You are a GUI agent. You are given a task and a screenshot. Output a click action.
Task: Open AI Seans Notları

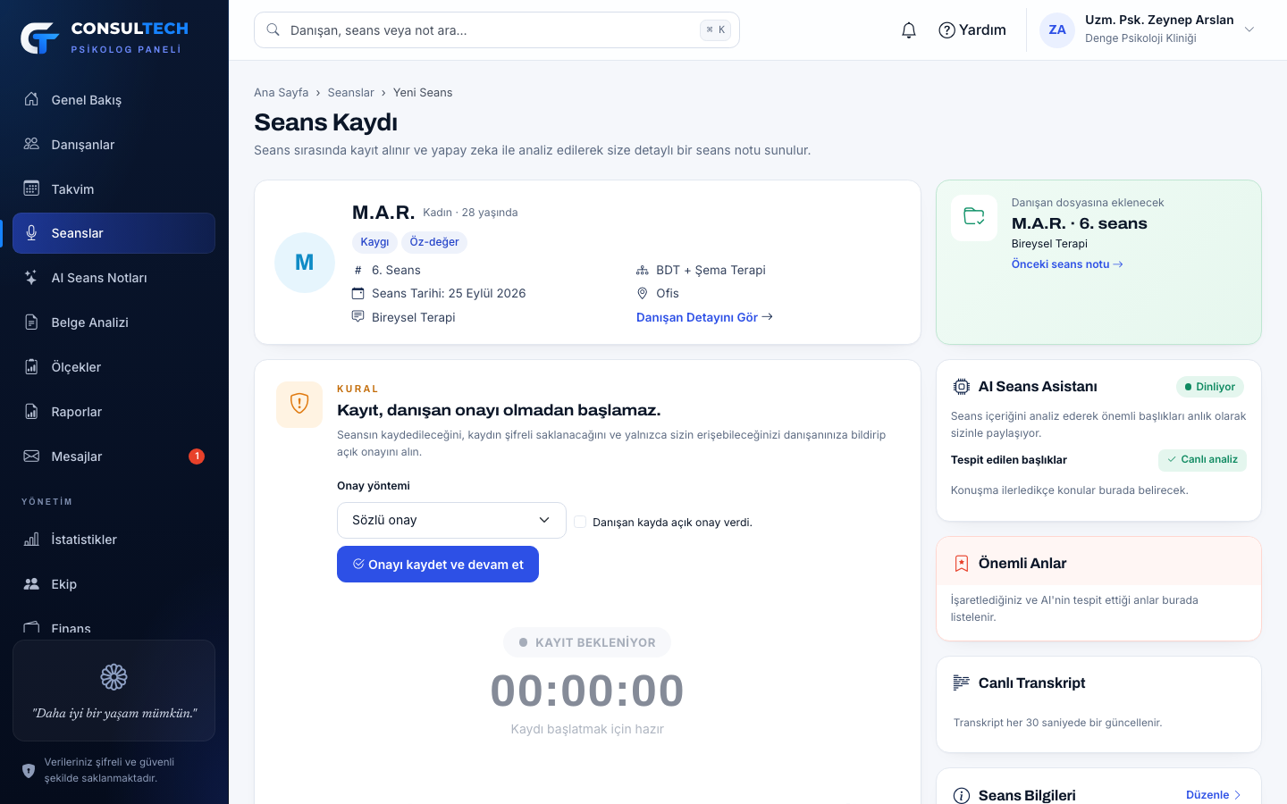114,278
